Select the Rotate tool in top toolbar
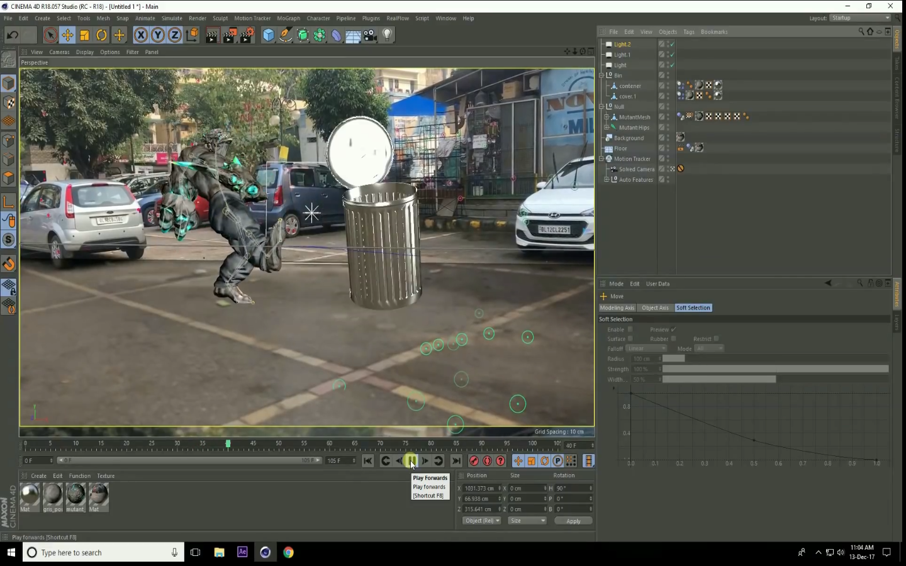 click(x=101, y=35)
